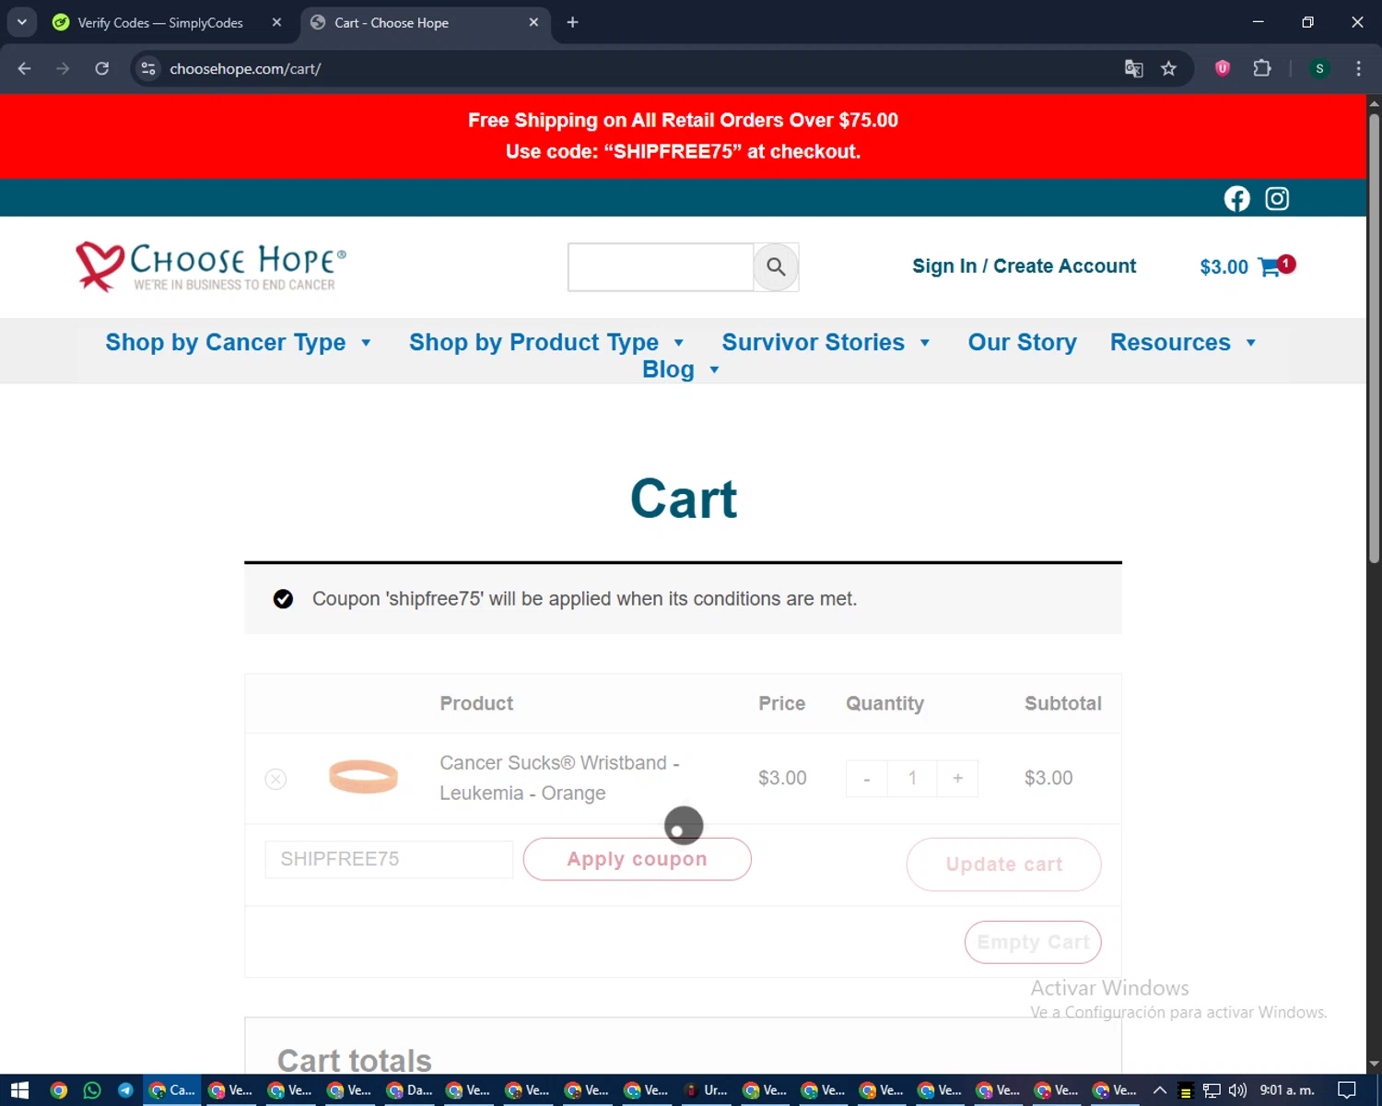This screenshot has height=1106, width=1382.
Task: Open taskbar window labeled Ca...
Action: coord(173,1090)
